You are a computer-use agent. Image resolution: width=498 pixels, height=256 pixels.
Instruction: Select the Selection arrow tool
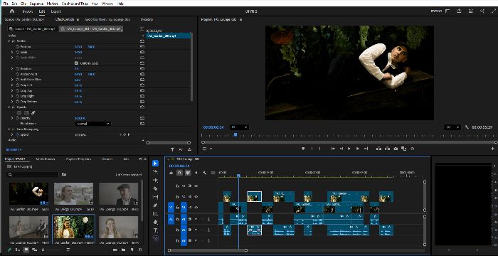(155, 164)
